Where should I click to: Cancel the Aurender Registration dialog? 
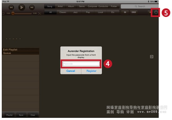point(71,71)
